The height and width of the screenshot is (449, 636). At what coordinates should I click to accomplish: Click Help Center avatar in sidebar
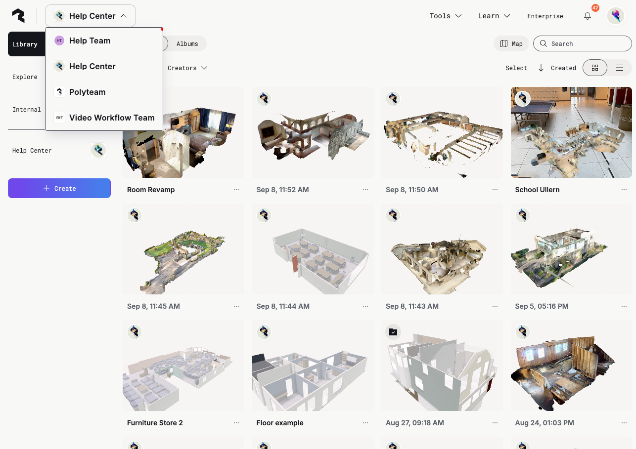click(x=98, y=151)
